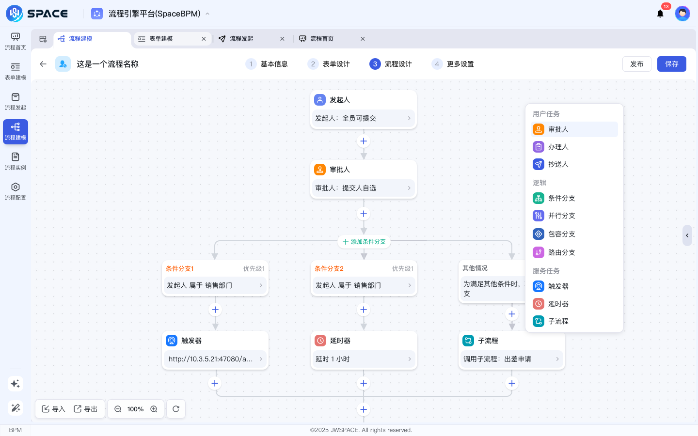The height and width of the screenshot is (436, 698).
Task: Open the AI sparkle assistant icon
Action: tap(16, 384)
